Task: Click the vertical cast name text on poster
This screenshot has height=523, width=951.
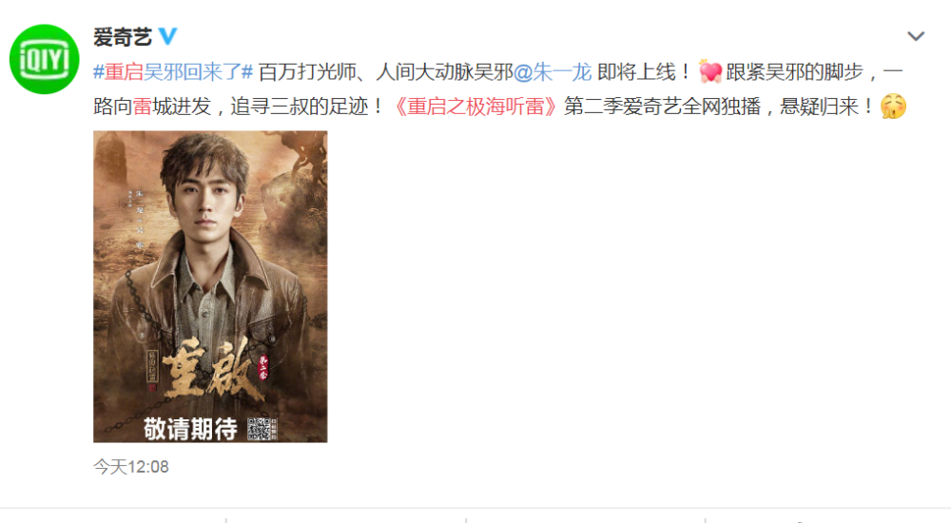Action: click(139, 218)
